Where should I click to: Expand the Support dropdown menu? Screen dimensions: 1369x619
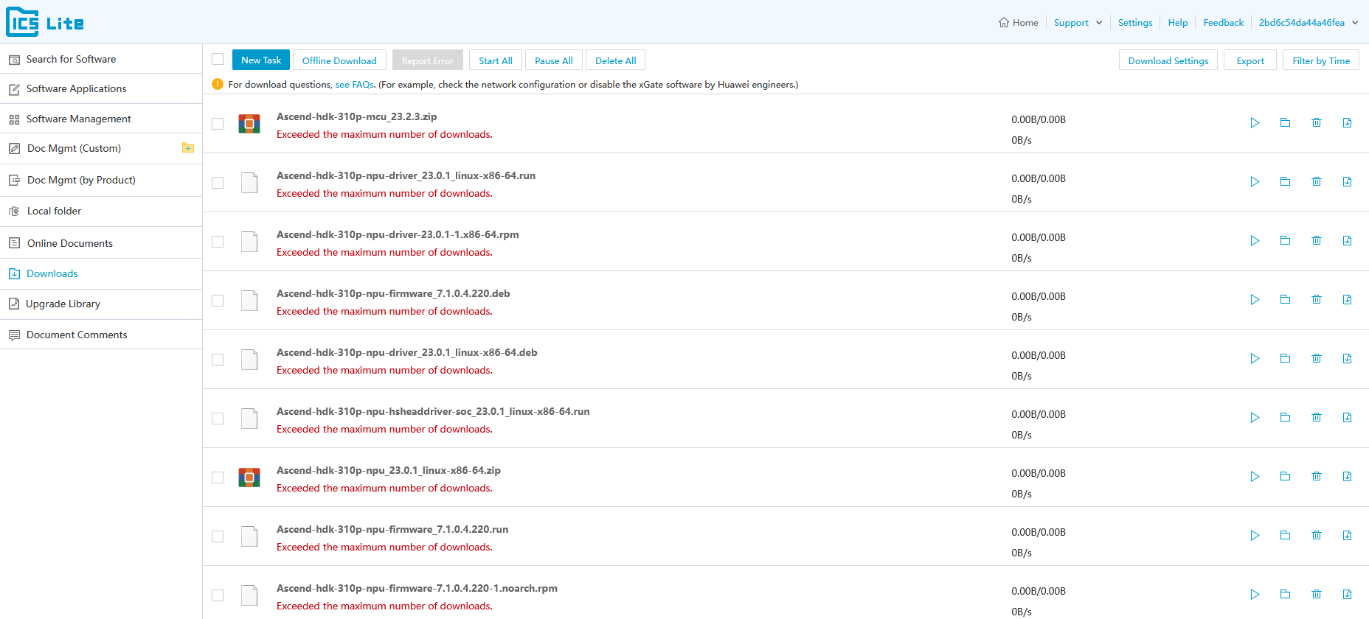click(1078, 23)
